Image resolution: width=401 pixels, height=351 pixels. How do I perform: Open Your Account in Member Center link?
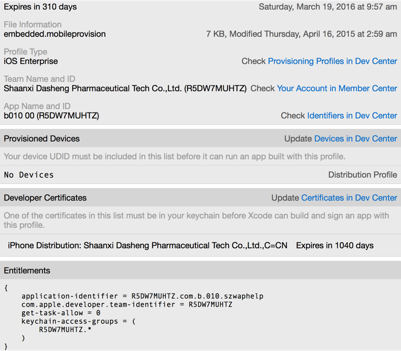(337, 88)
